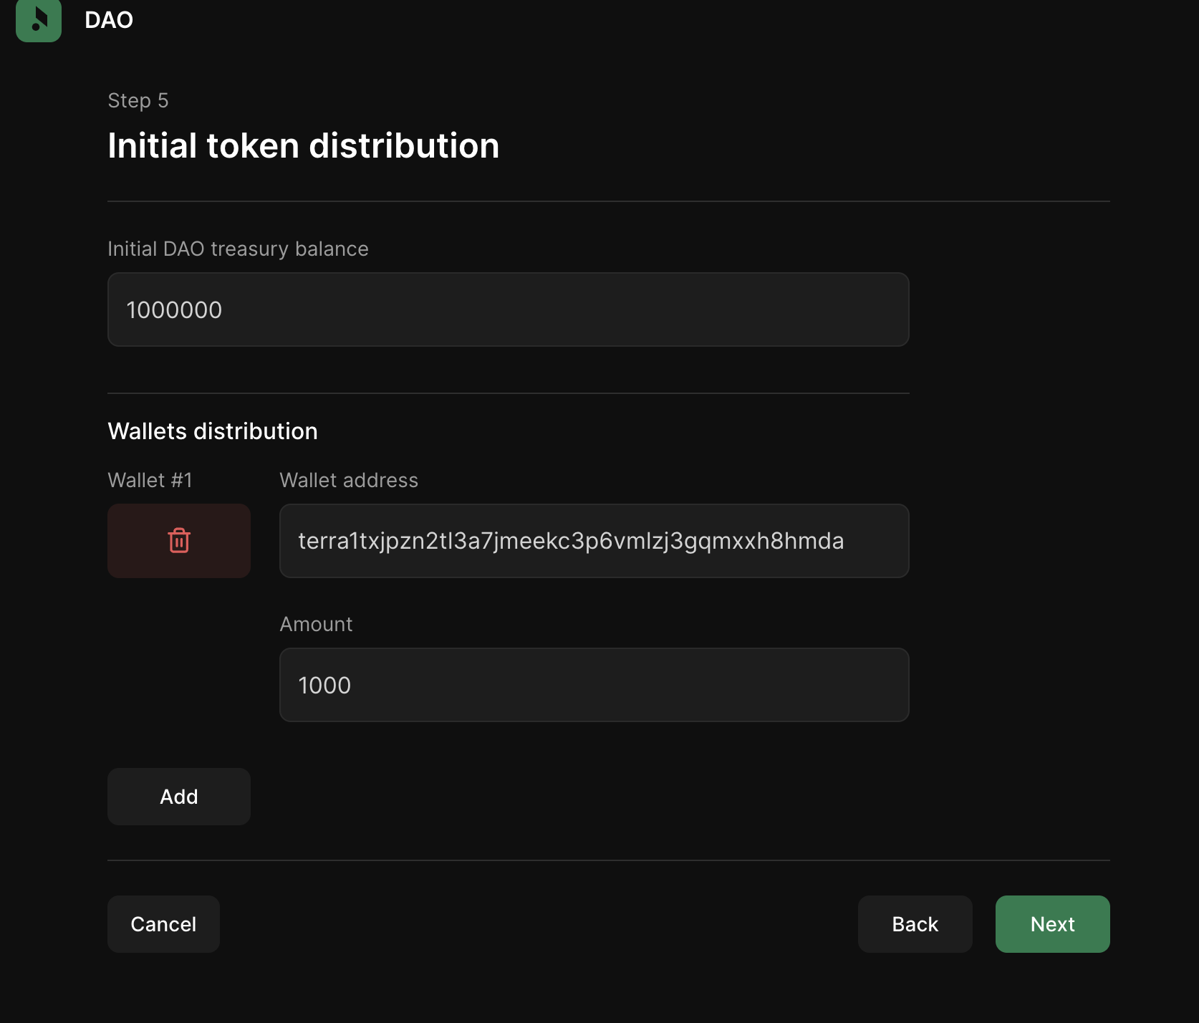Click the terra1 address text
Image resolution: width=1199 pixels, height=1023 pixels.
tap(570, 541)
